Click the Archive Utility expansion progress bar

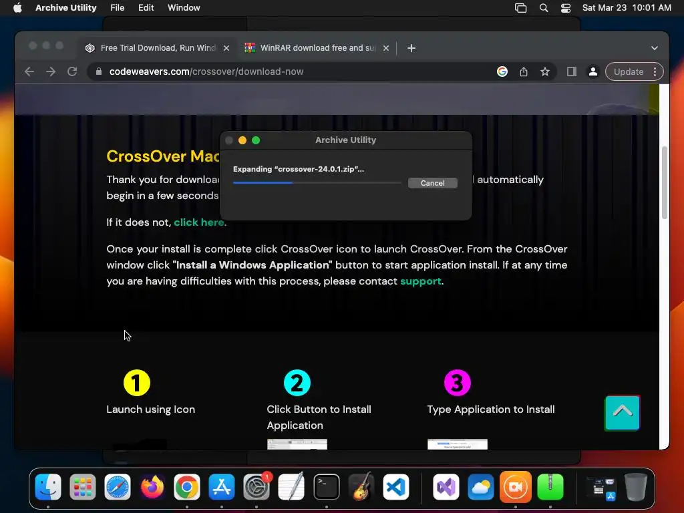[317, 183]
